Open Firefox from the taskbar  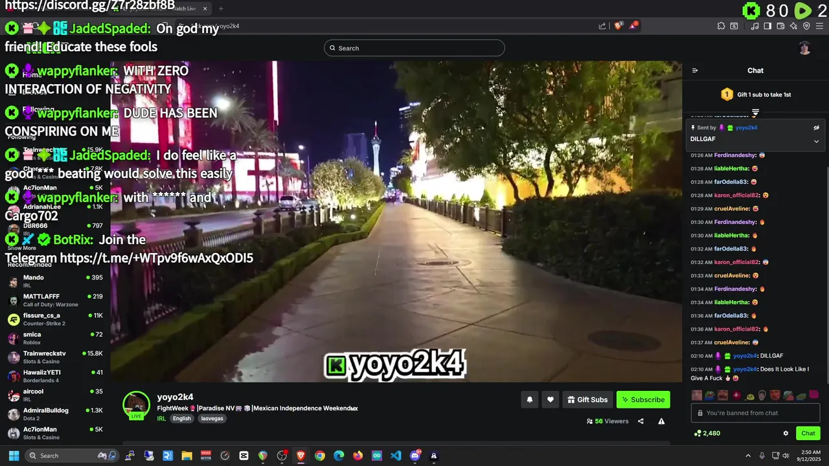click(358, 456)
